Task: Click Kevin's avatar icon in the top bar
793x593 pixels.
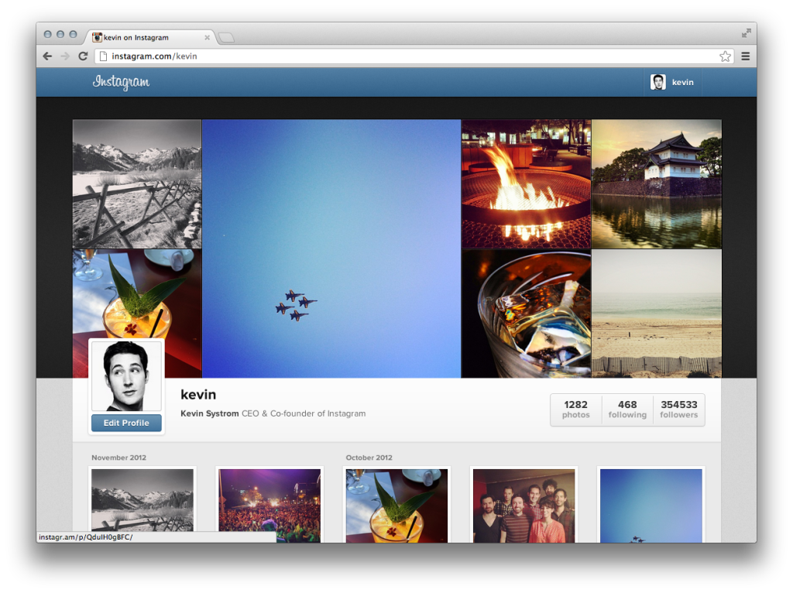Action: click(x=658, y=81)
